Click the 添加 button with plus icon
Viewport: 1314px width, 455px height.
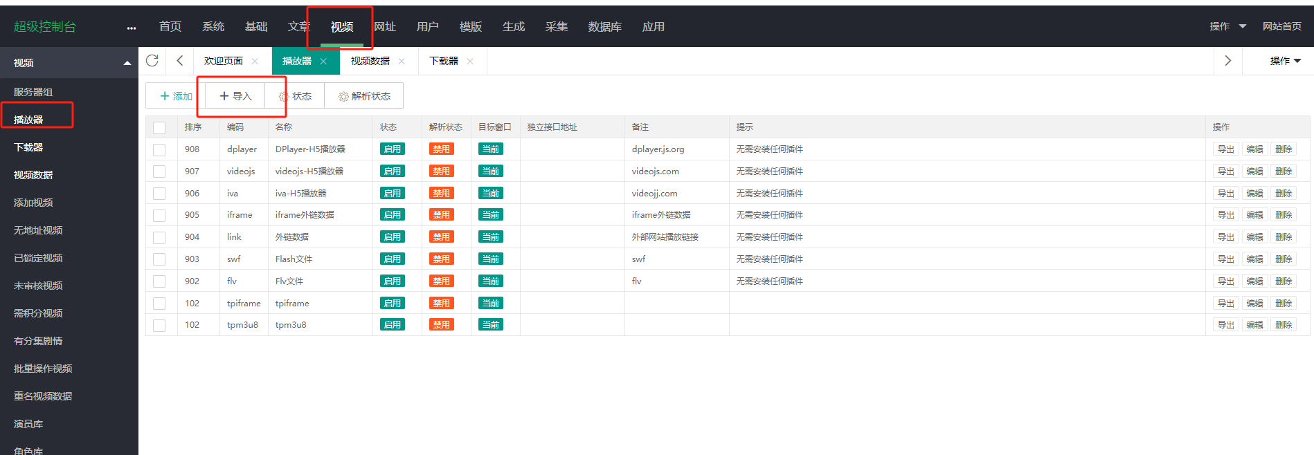(176, 96)
